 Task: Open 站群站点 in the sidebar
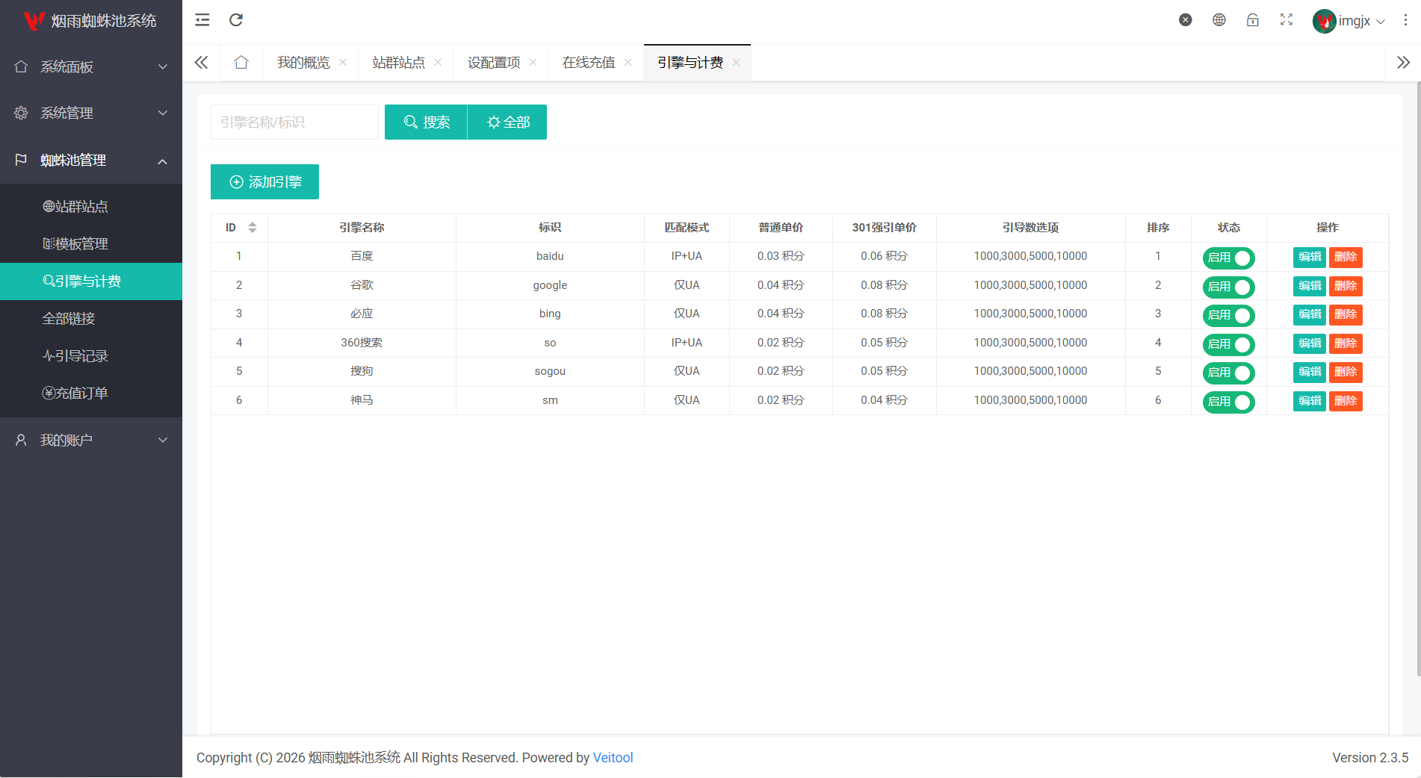click(x=91, y=206)
